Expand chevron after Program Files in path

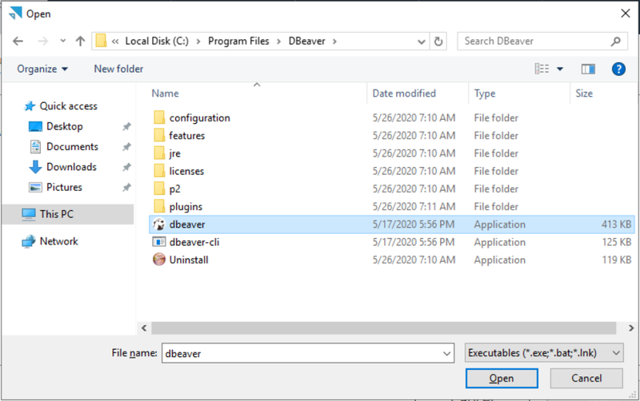point(278,42)
